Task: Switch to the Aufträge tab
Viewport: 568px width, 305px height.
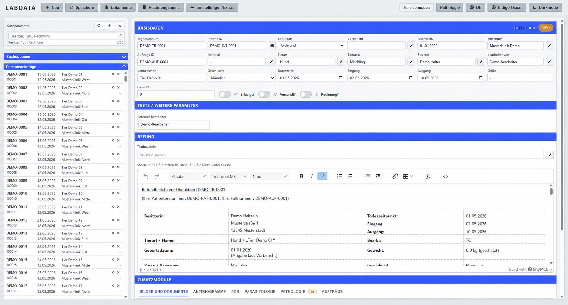Action: 332,292
